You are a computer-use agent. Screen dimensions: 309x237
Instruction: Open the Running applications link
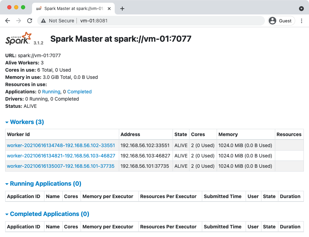pos(51,92)
